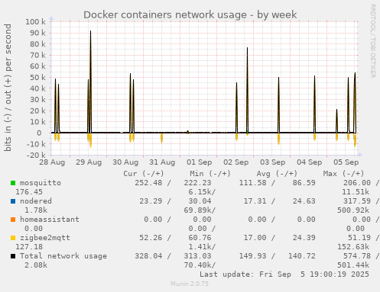Click the nodered min value '69.89k/'
The width and height of the screenshot is (380, 292).
(200, 210)
